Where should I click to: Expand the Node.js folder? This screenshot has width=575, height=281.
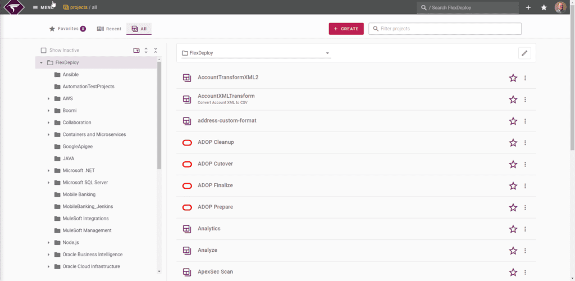(x=48, y=242)
